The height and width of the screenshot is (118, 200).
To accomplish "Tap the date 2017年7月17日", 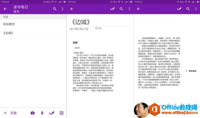I will pos(79,29).
